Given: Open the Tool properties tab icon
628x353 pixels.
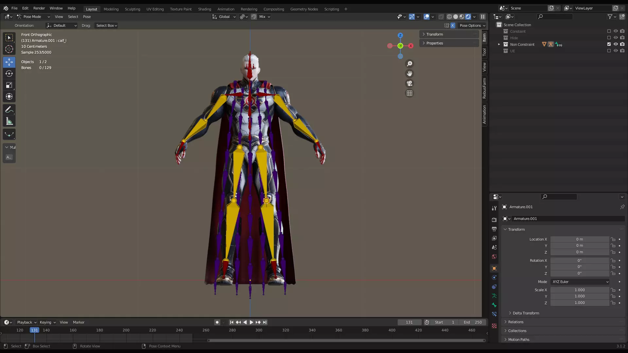Looking at the screenshot, I should click(x=494, y=208).
